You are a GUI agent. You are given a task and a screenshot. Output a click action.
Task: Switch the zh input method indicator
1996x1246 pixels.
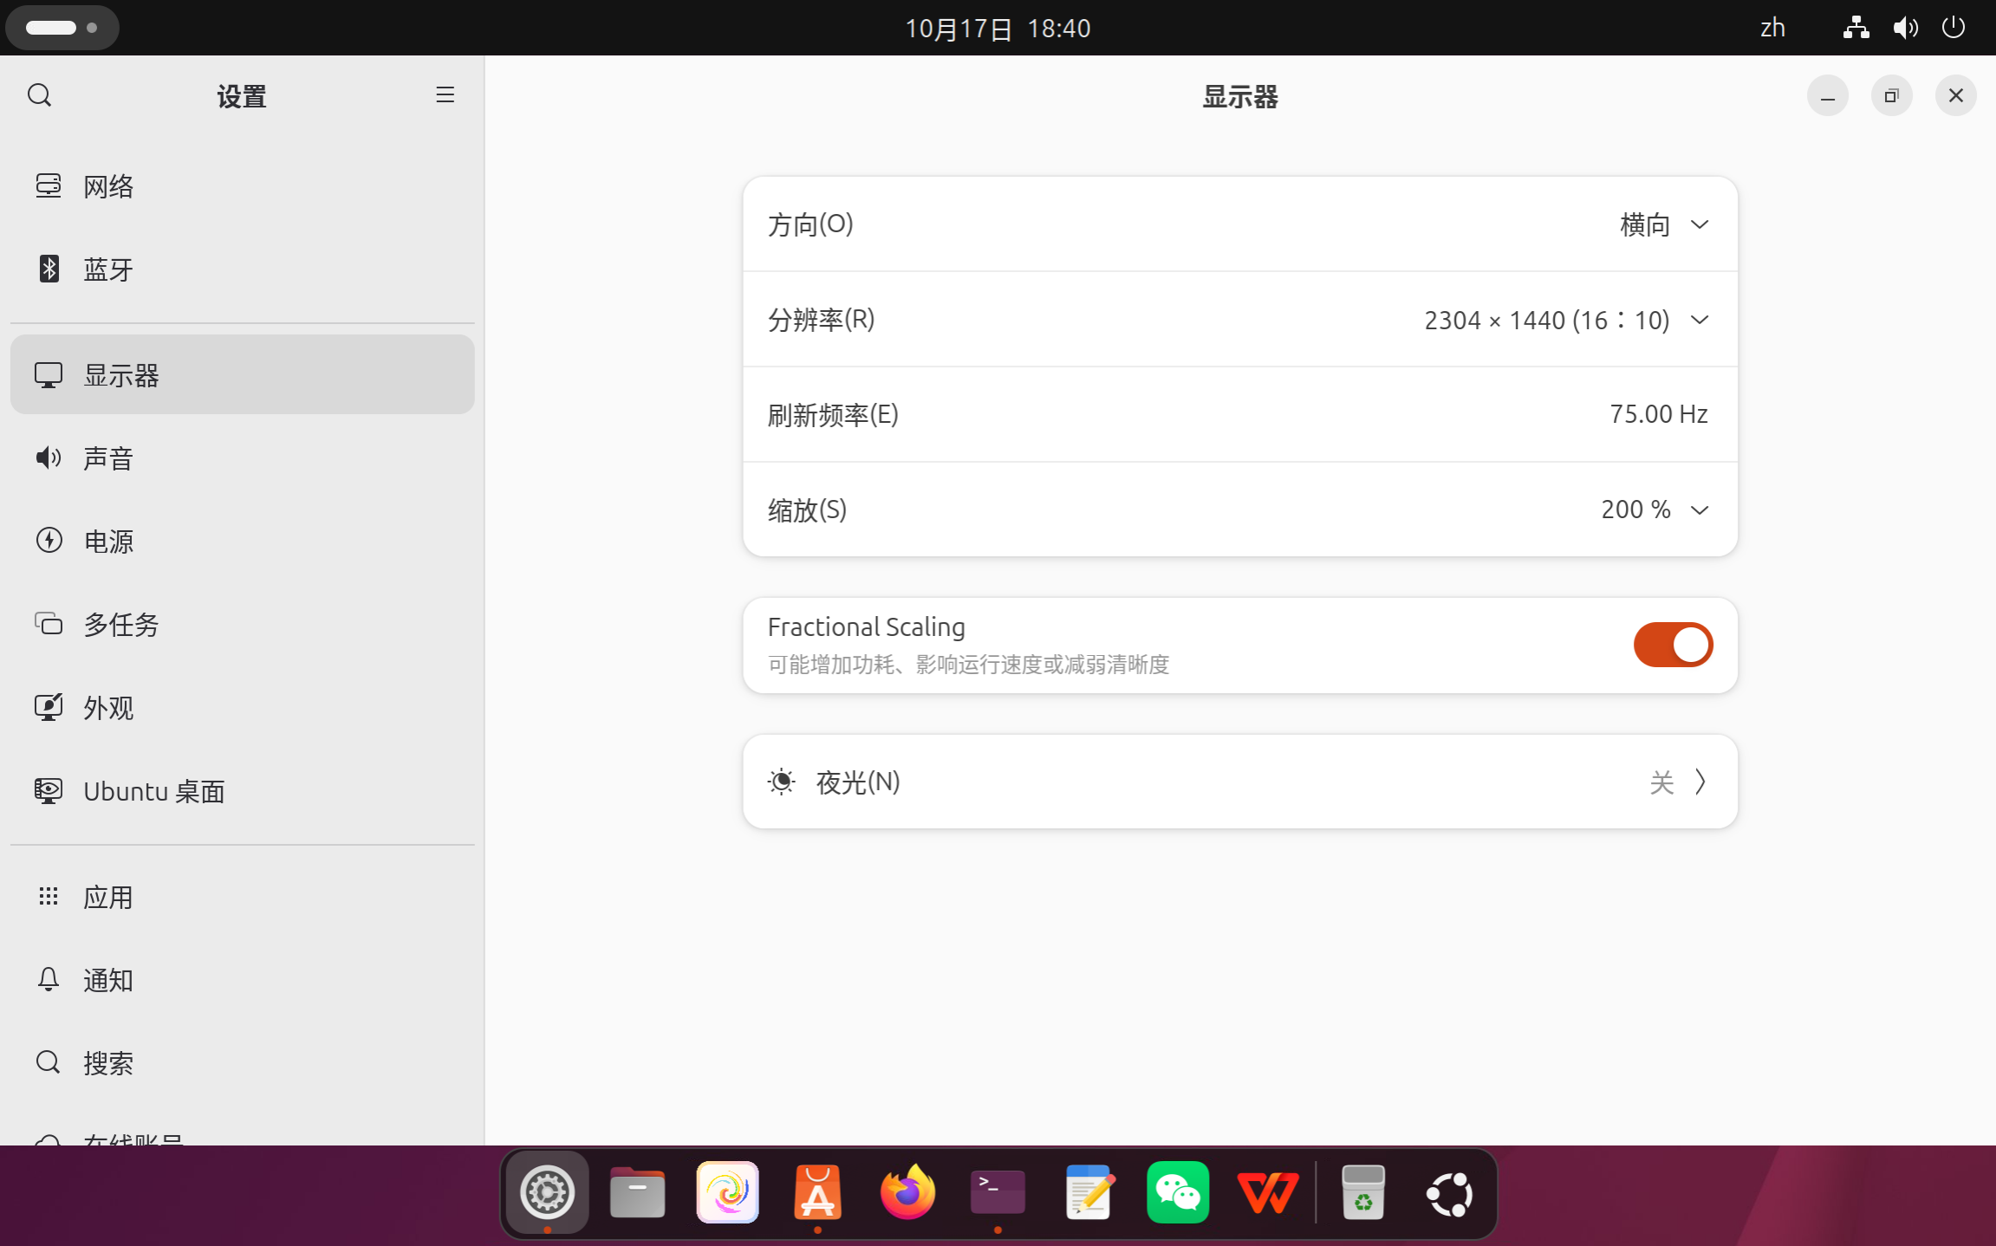1772,28
